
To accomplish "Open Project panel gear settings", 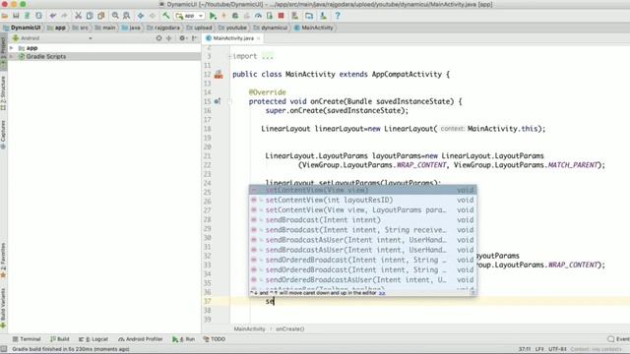I will [182, 38].
